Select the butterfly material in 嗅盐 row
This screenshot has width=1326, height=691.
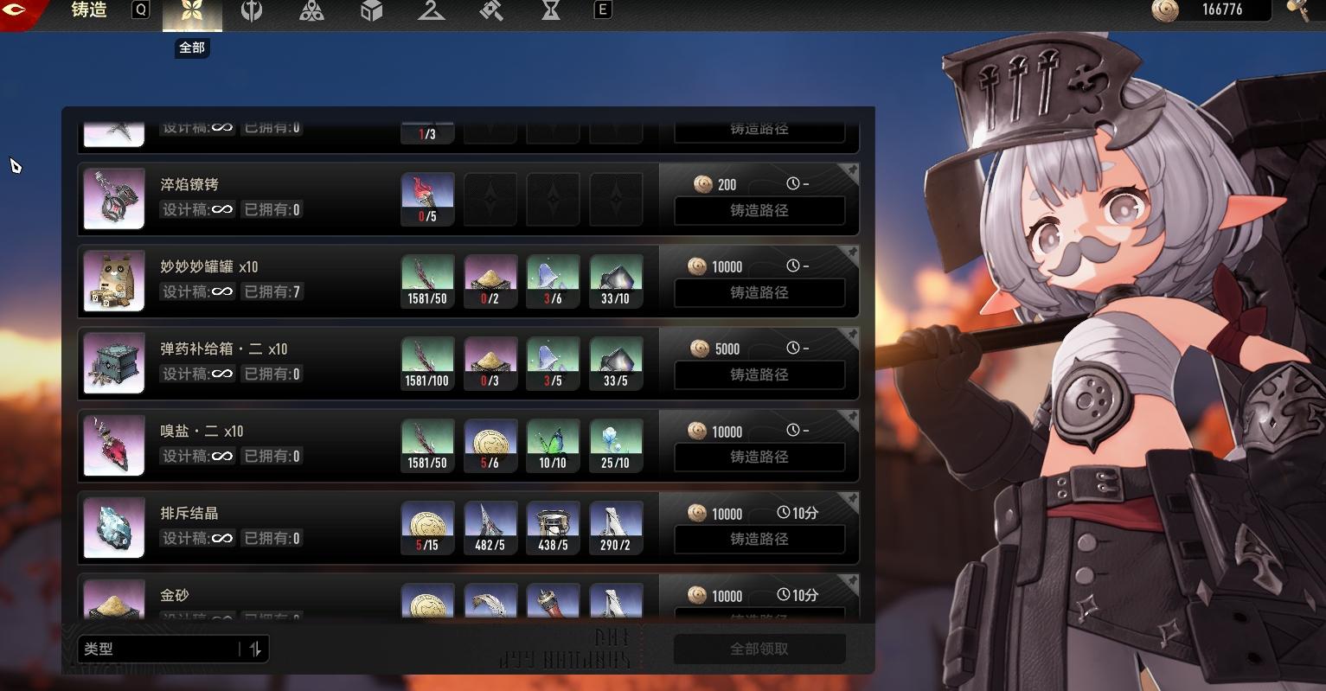(553, 445)
